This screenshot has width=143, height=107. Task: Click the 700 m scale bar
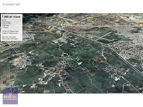[125, 92]
